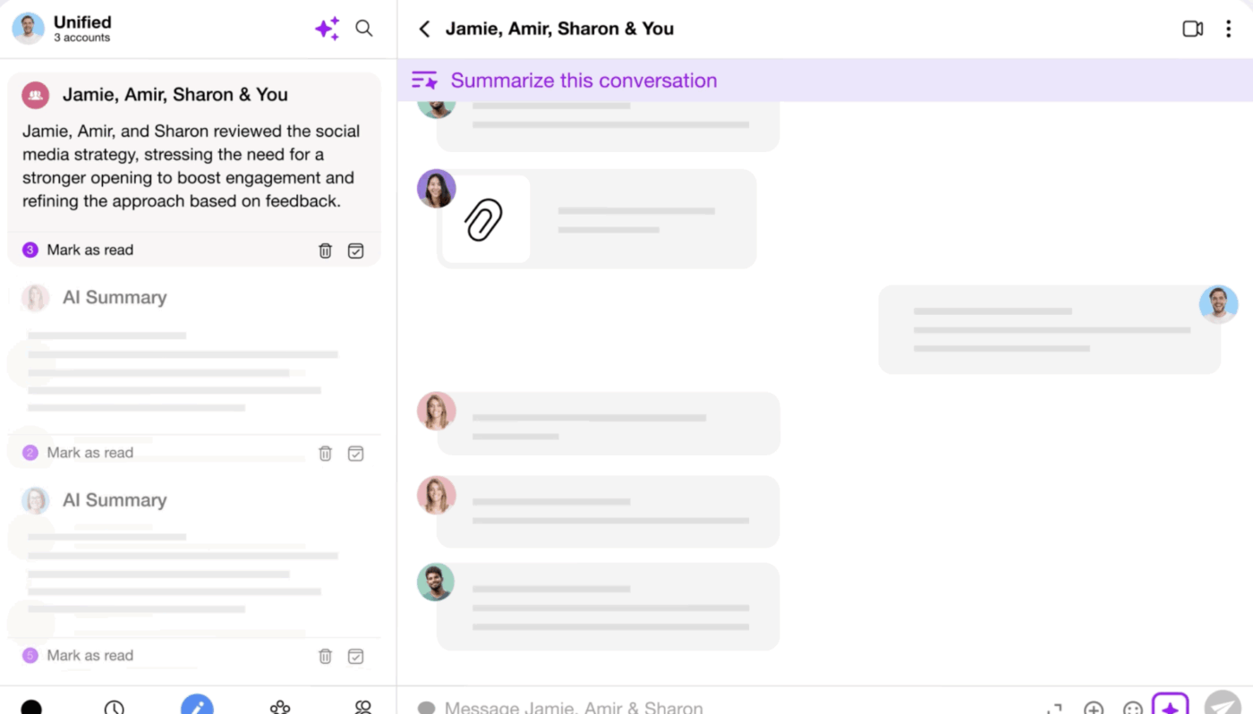Summarize this conversation

(584, 81)
